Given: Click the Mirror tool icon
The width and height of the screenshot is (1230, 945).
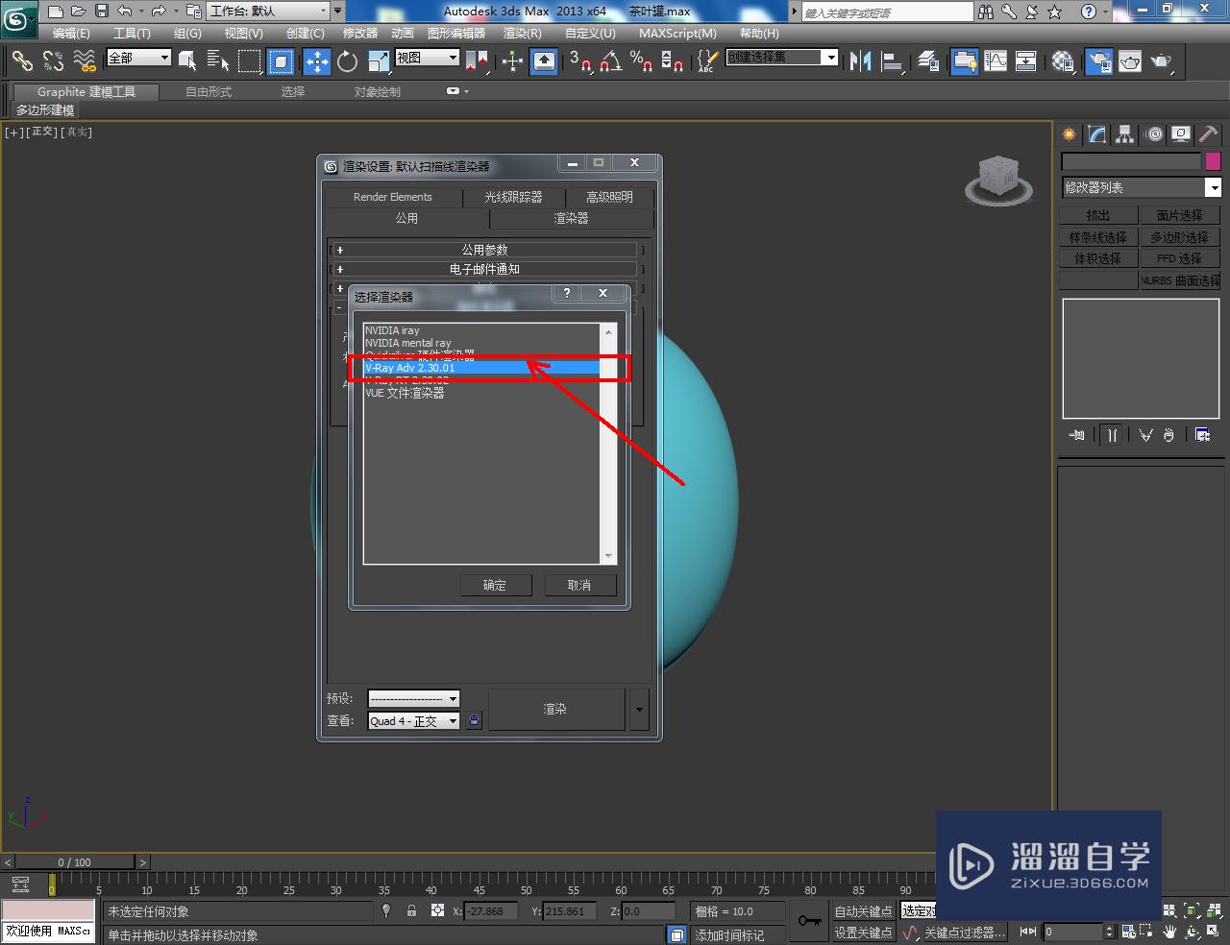Looking at the screenshot, I should coord(861,61).
